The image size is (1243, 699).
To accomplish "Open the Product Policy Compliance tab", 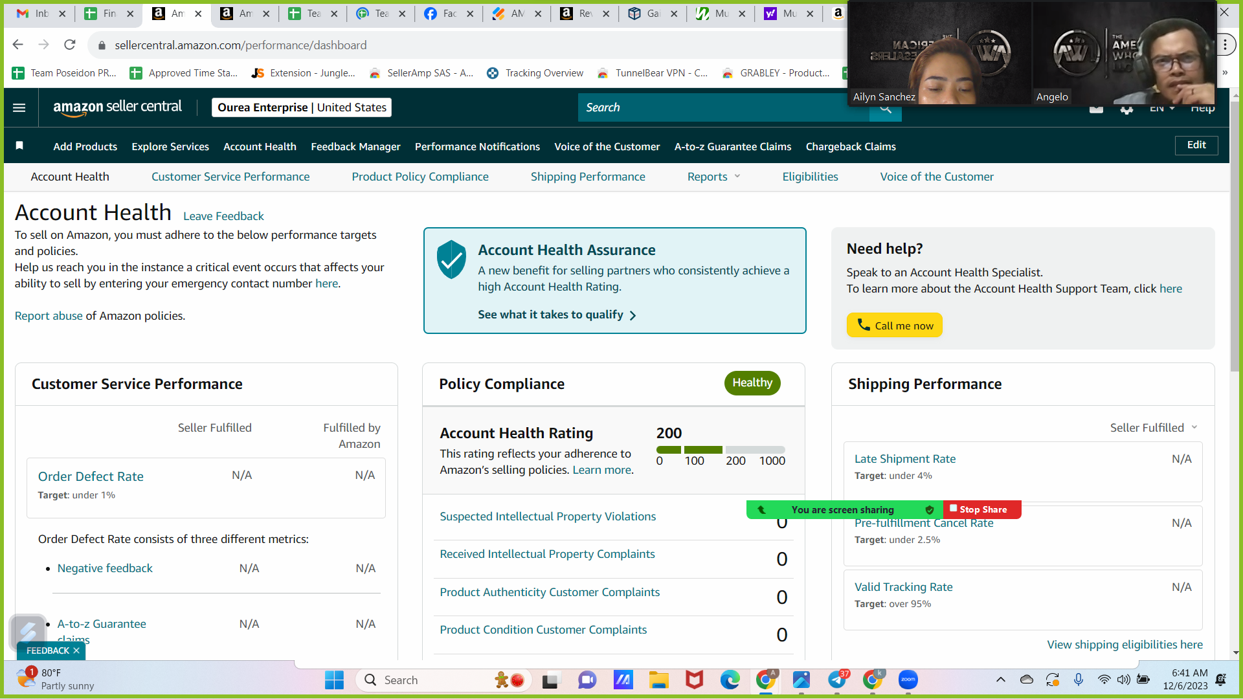I will click(420, 177).
